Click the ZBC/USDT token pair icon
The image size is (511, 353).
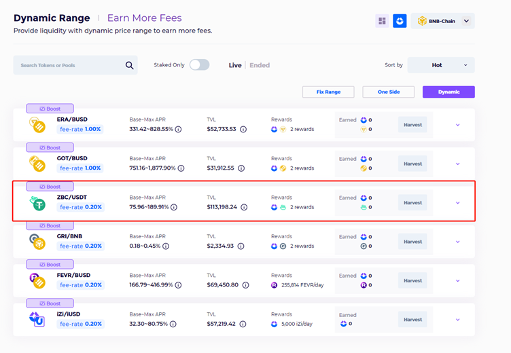click(37, 202)
